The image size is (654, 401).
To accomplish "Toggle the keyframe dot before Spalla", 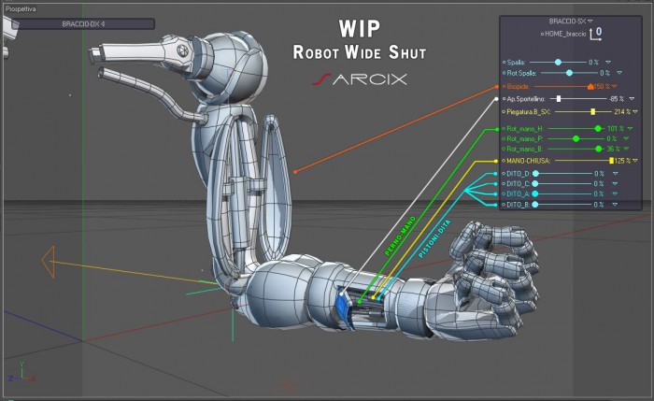I will [x=504, y=63].
